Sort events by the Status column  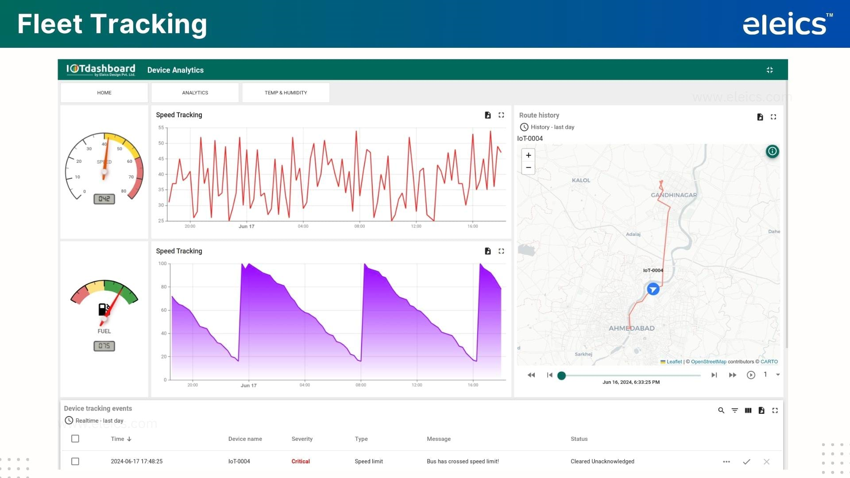(x=579, y=439)
